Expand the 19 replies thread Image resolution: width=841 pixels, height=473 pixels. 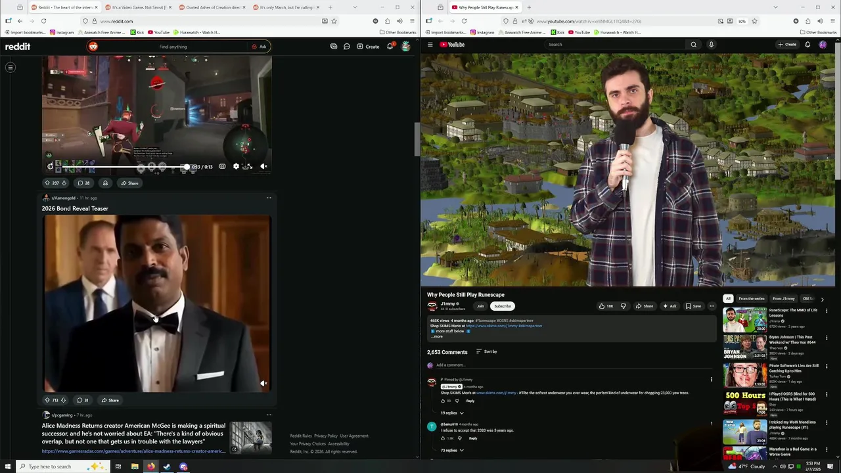tap(451, 413)
